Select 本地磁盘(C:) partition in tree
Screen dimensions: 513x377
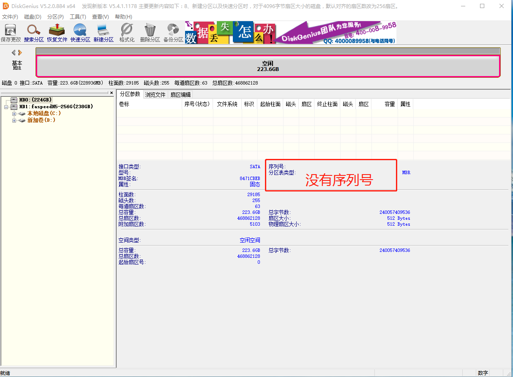click(44, 113)
